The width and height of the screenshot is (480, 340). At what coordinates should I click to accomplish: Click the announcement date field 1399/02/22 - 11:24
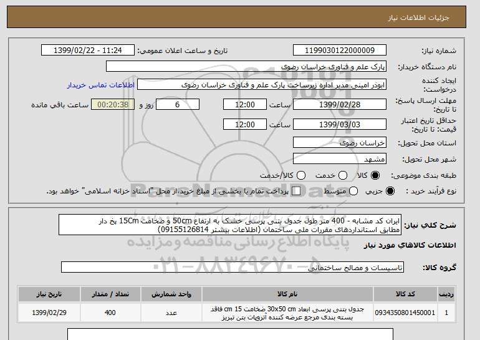pyautogui.click(x=88, y=51)
